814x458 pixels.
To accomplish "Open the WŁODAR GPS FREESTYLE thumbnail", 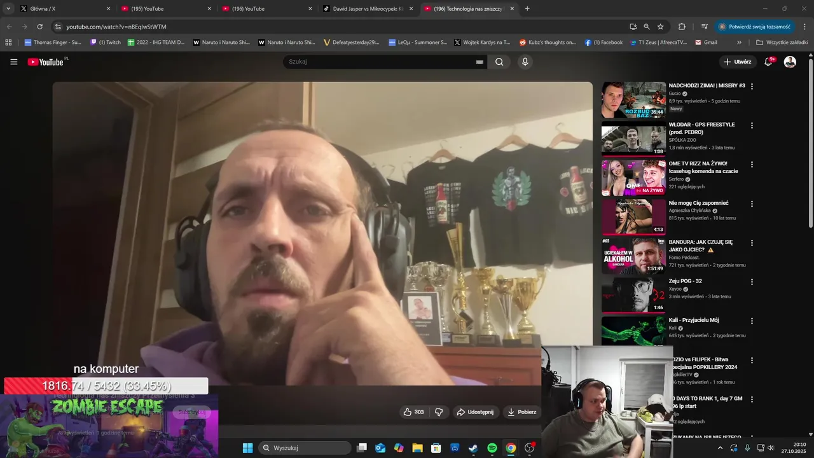I will [x=633, y=139].
